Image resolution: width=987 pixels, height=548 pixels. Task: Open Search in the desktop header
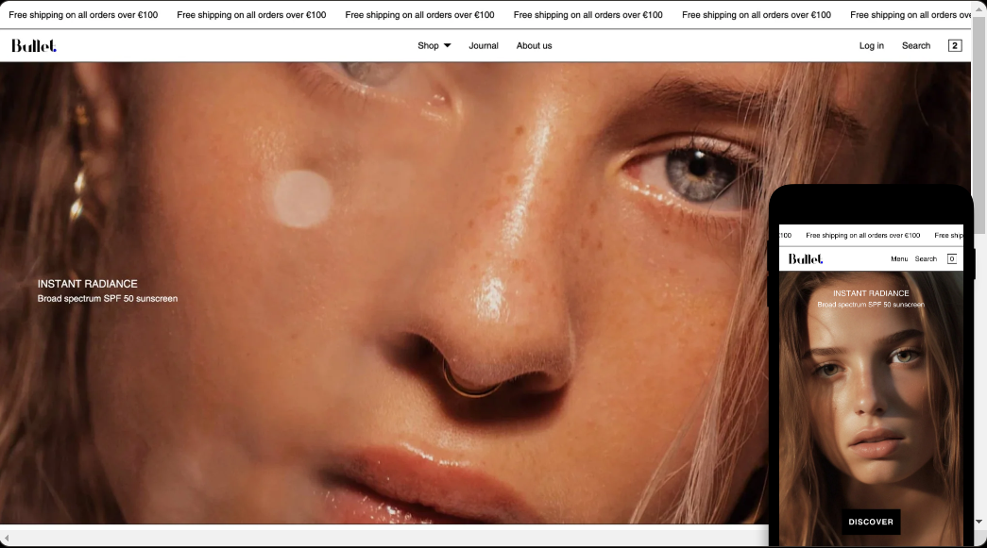click(915, 45)
